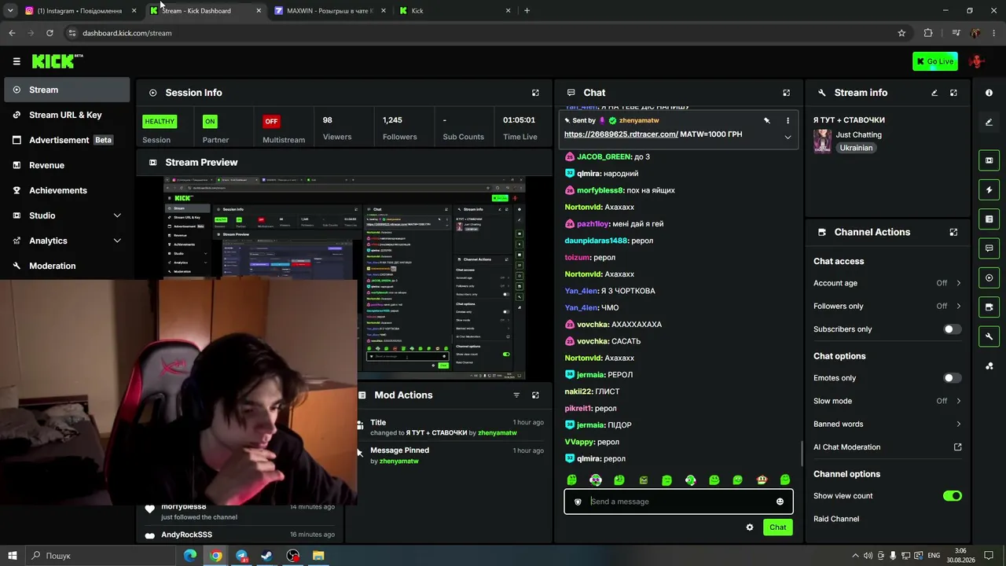
Task: Maximize the Stream info panel
Action: (953, 93)
